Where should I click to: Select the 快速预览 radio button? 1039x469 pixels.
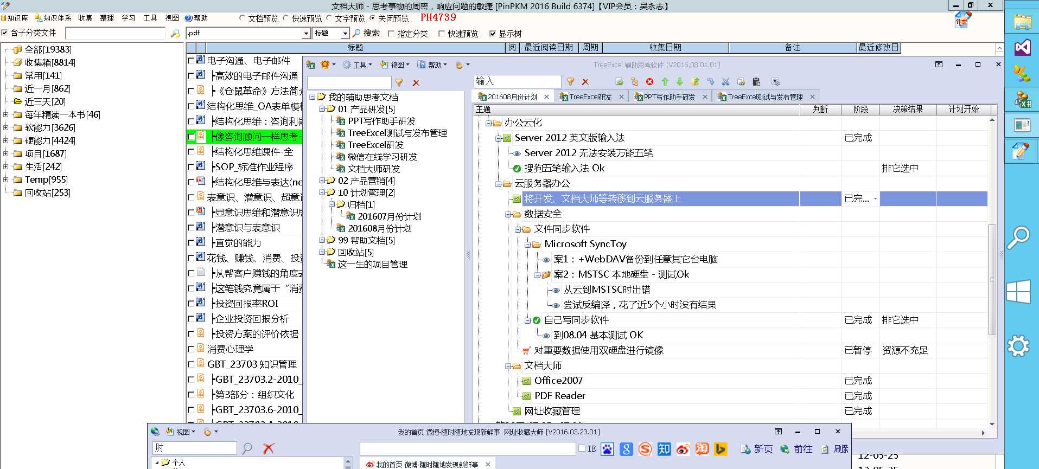pyautogui.click(x=286, y=18)
